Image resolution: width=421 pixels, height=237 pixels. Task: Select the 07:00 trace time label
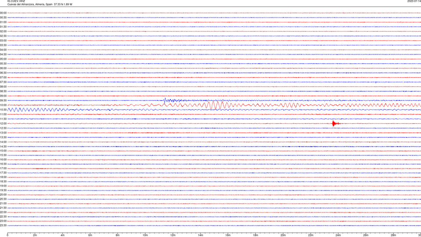3,77
